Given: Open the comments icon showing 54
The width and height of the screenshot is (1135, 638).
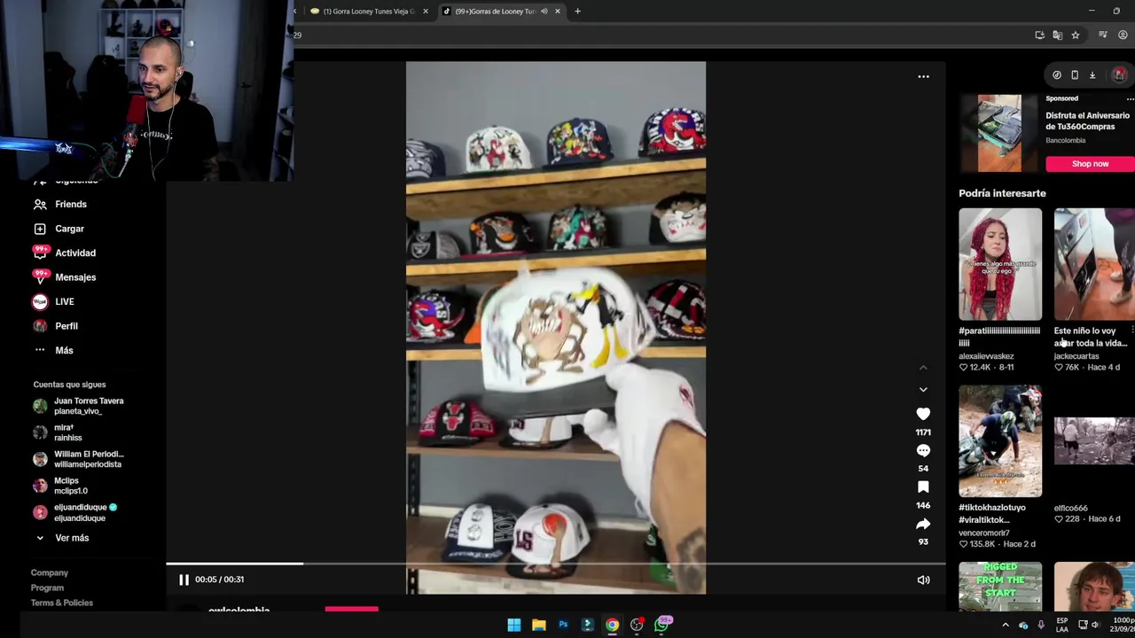Looking at the screenshot, I should [923, 450].
